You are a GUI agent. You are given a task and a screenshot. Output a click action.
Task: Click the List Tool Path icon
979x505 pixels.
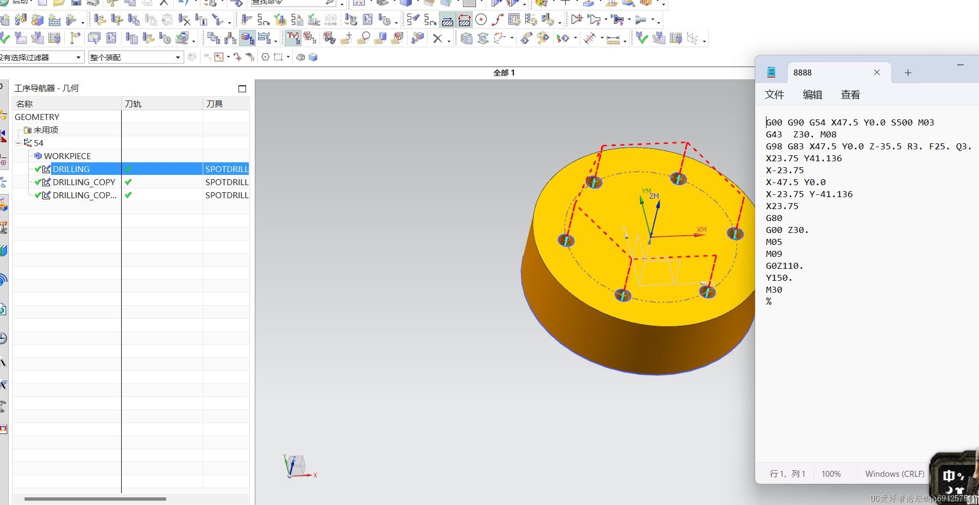297,20
